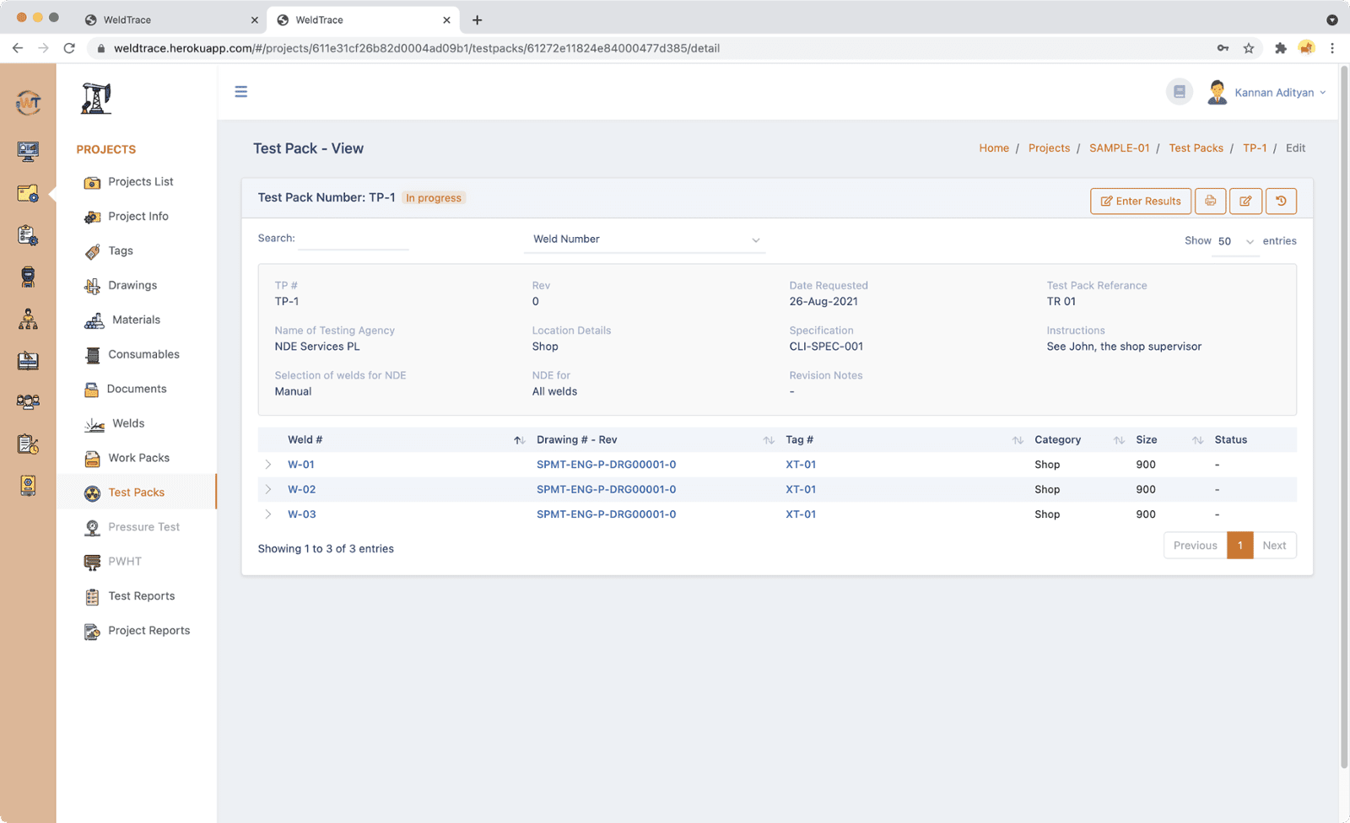
Task: Open the Show 50 entries dropdown
Action: [x=1235, y=241]
